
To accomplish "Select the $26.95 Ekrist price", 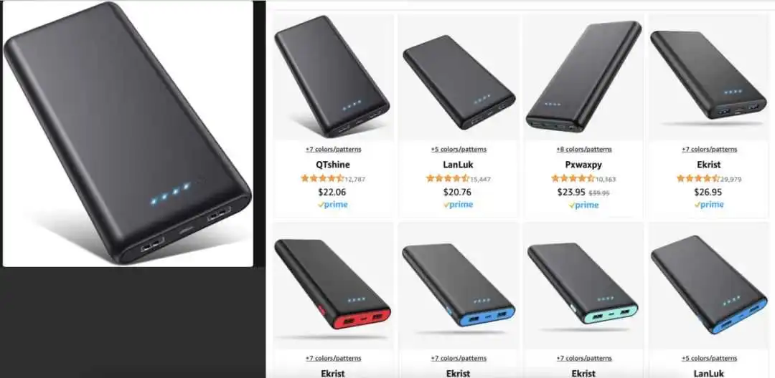I will [x=708, y=192].
